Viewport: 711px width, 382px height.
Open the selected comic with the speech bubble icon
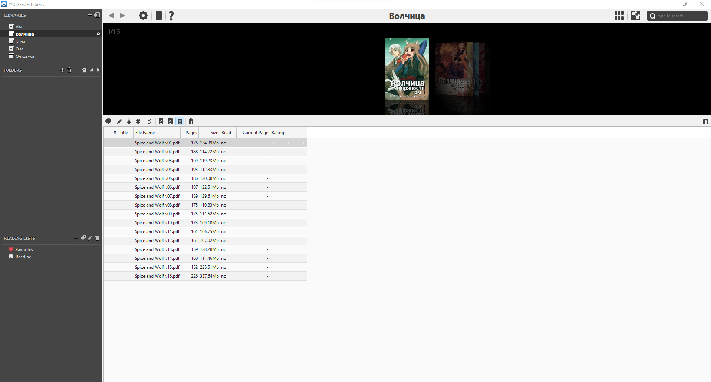(108, 121)
